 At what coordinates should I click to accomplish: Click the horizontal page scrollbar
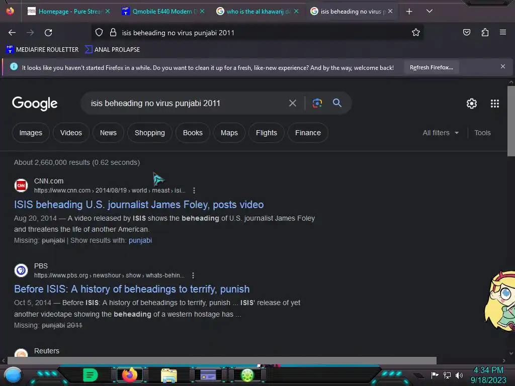click(x=222, y=360)
